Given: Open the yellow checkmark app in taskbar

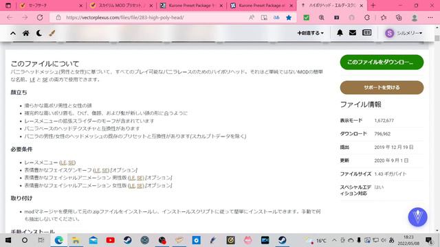Looking at the screenshot, I should (230, 240).
